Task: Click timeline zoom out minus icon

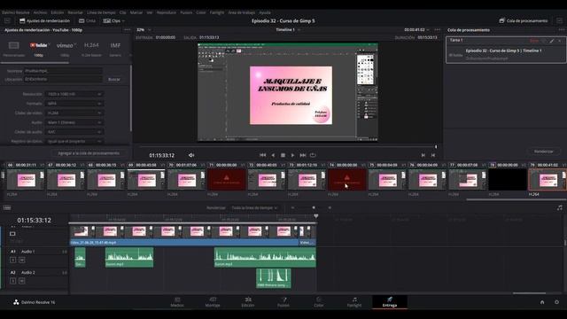Action: 292,208
